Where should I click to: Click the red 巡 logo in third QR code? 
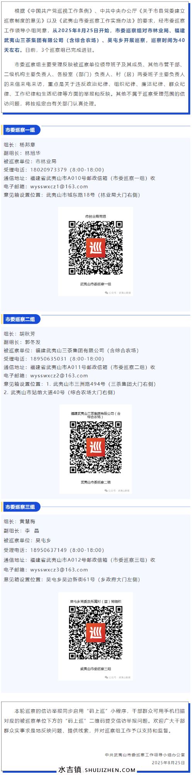[96, 633]
